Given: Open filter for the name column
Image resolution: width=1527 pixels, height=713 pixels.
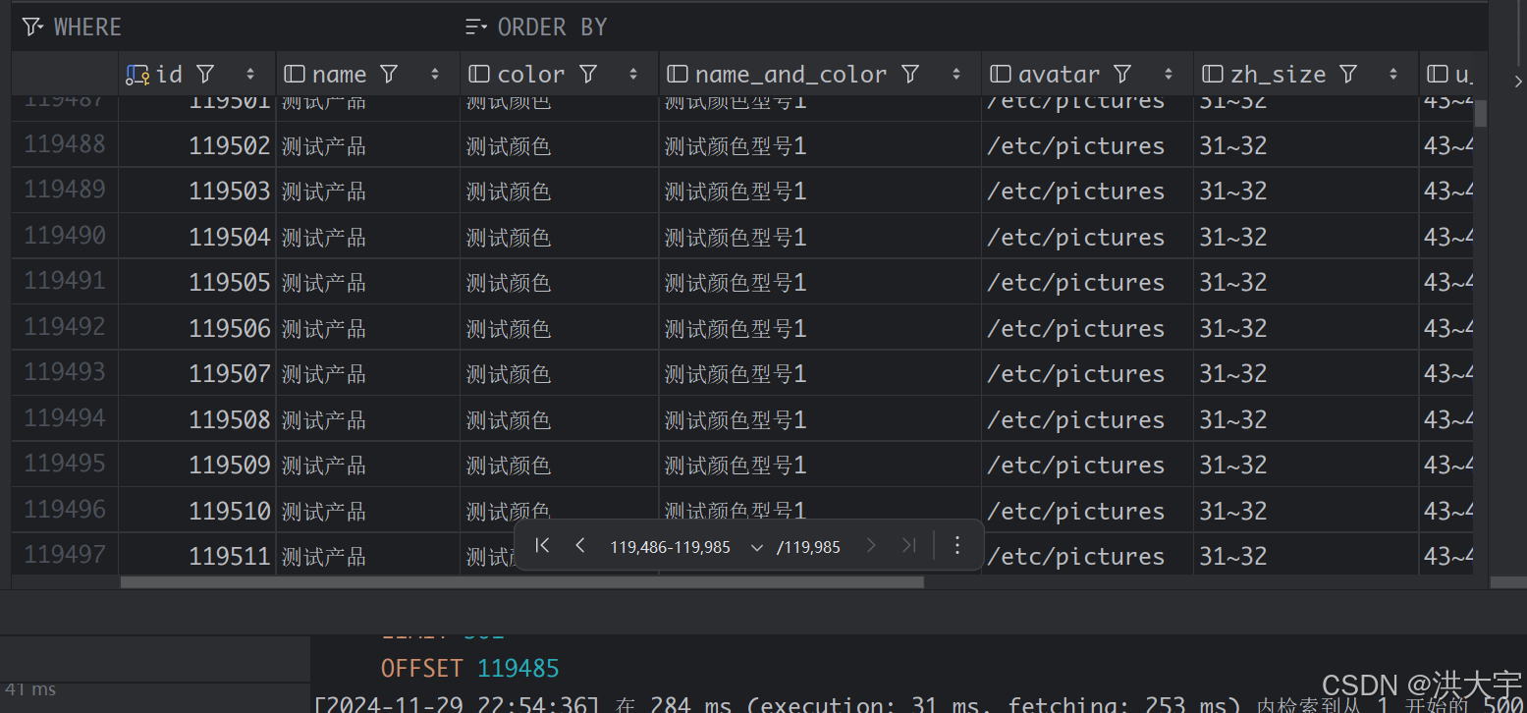Looking at the screenshot, I should point(389,74).
